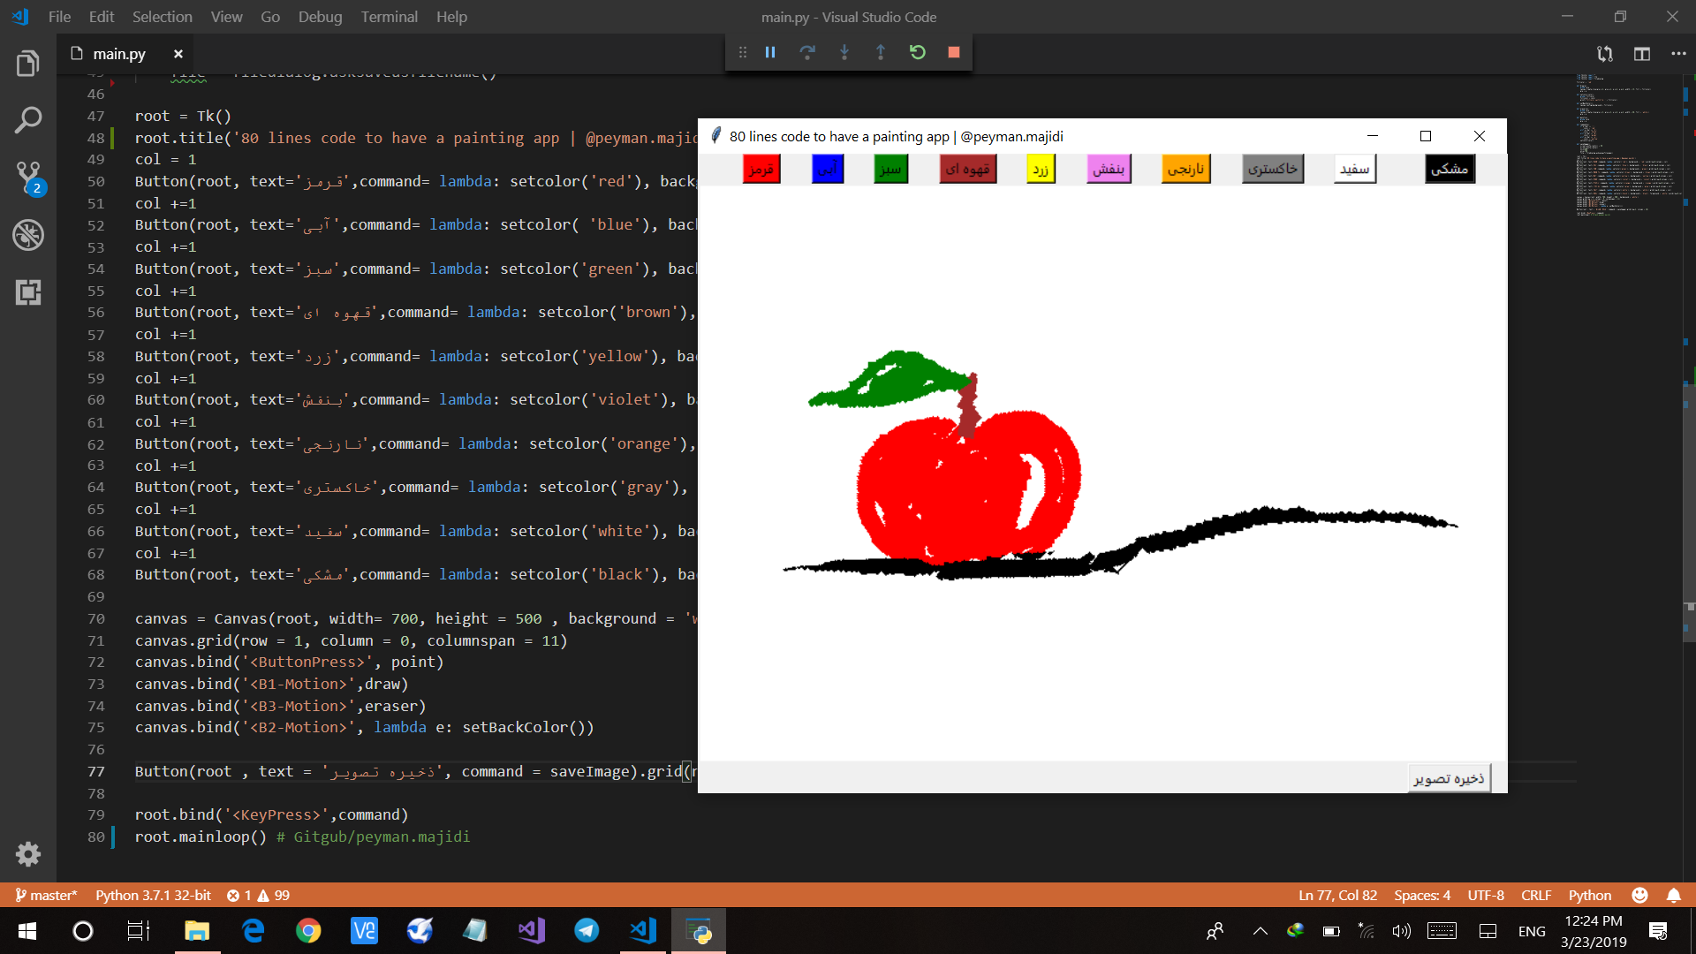Open the Extensions sidebar icon

tap(28, 292)
